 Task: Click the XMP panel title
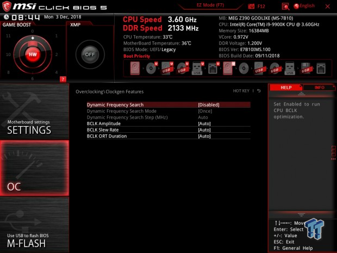point(75,24)
